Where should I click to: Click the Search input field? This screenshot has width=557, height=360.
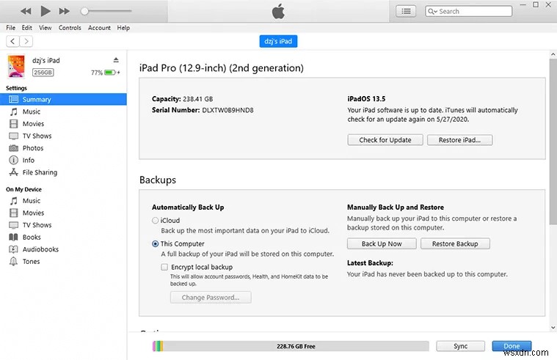pyautogui.click(x=468, y=11)
